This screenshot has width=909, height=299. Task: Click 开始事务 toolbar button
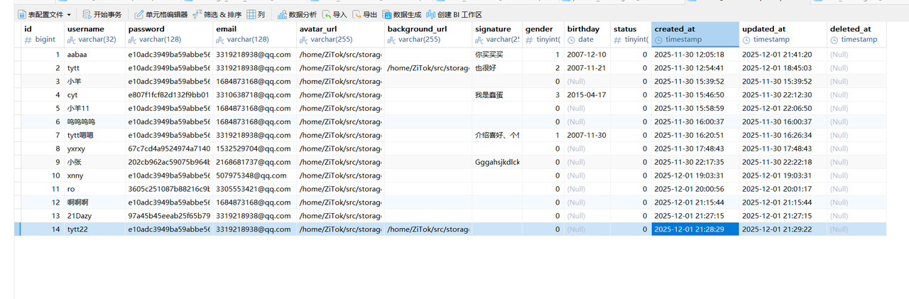pos(102,14)
